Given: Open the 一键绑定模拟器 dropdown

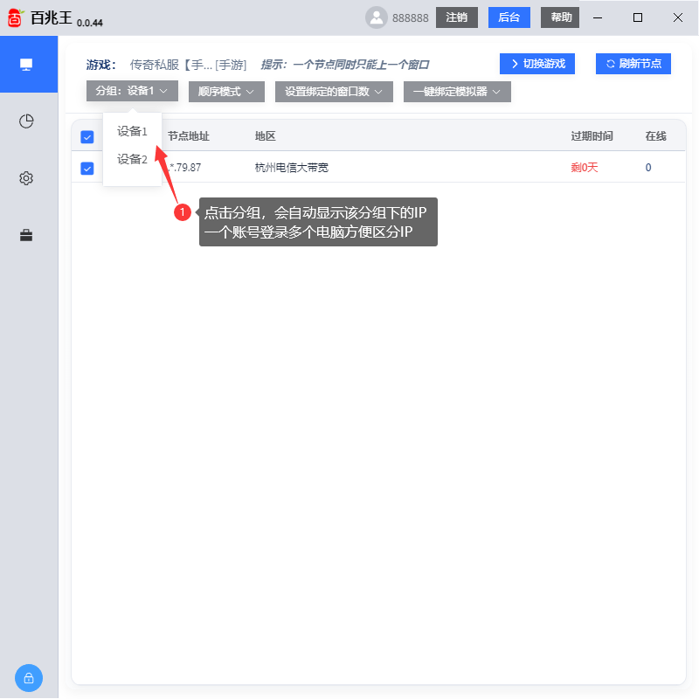Looking at the screenshot, I should pos(456,91).
